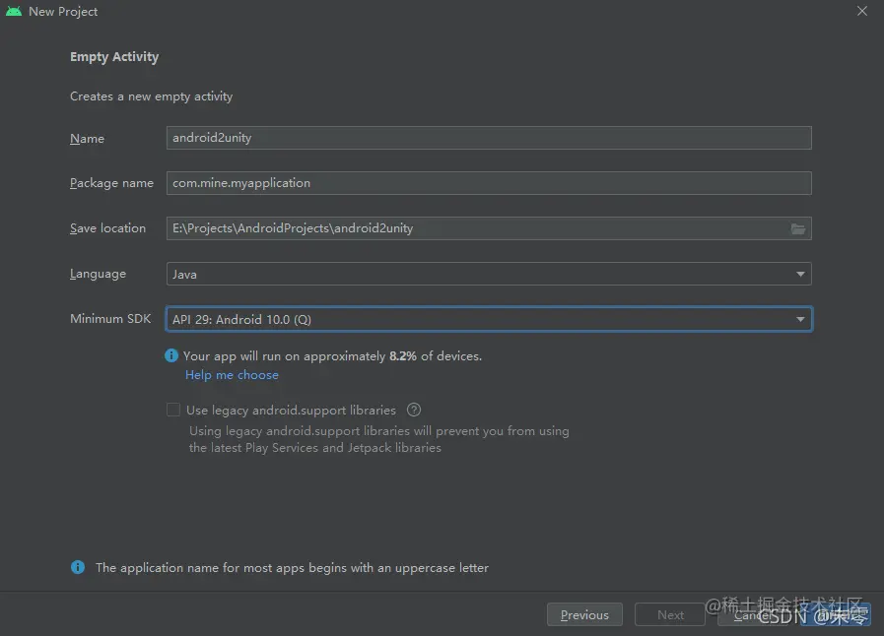Click the Creates a new empty activity text
This screenshot has width=884, height=636.
[x=151, y=96]
